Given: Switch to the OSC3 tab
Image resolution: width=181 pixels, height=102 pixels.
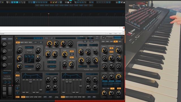Looking at the screenshot, I should (26, 42).
